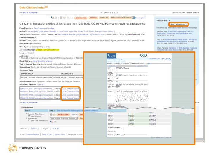Open GSM61463 f2#353 versus pool record
Screen dimensions: 209x156
point(36,95)
